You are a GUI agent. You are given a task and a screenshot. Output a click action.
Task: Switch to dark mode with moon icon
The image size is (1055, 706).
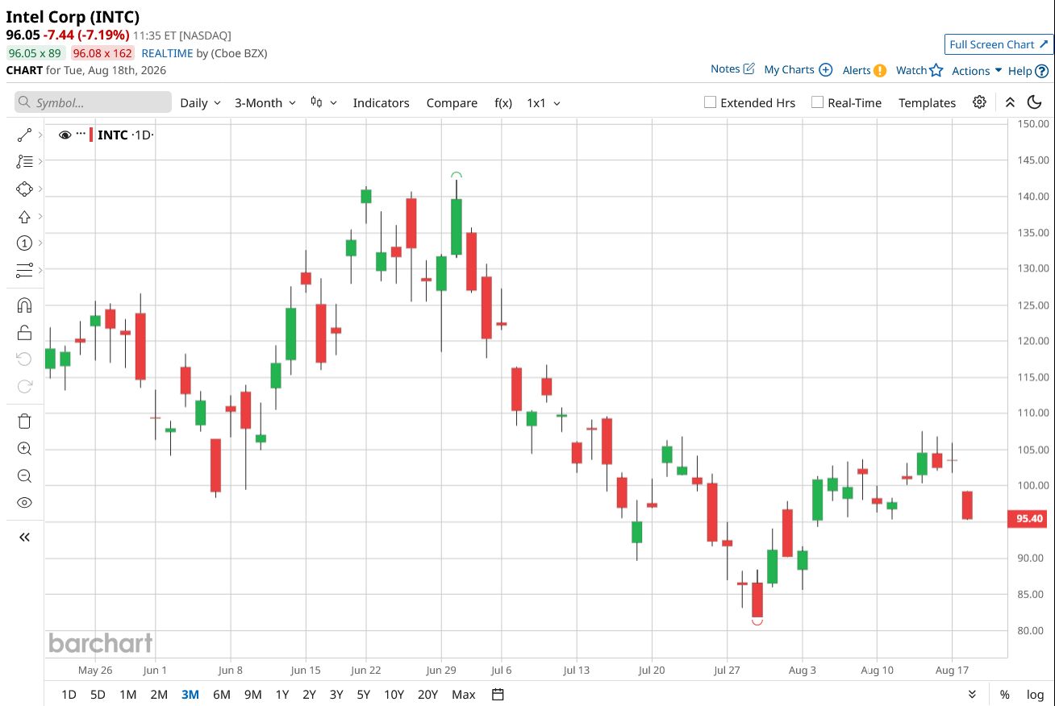tap(1035, 102)
